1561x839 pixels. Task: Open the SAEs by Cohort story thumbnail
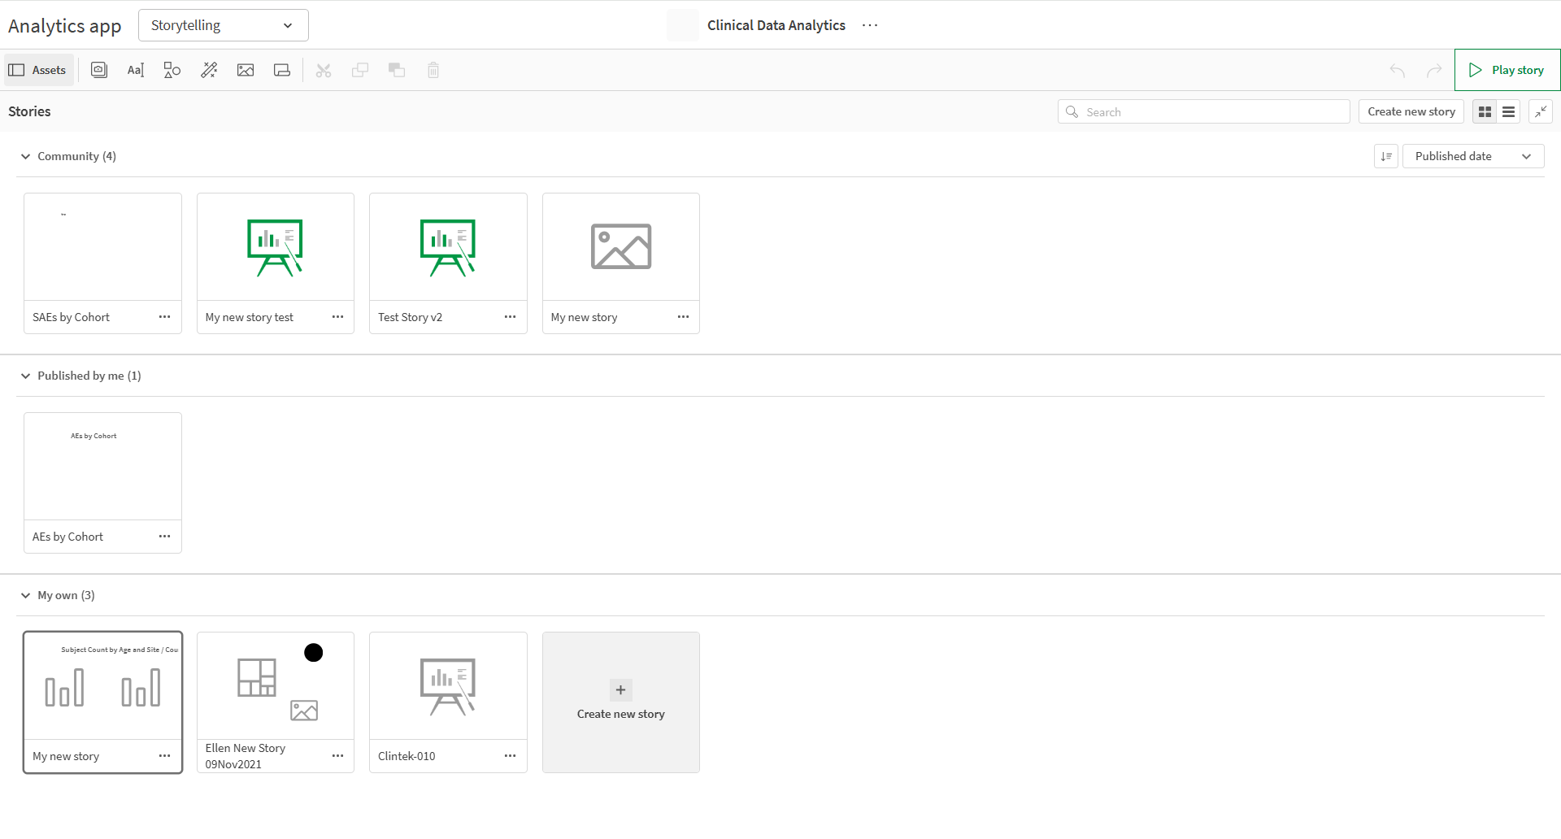[102, 247]
